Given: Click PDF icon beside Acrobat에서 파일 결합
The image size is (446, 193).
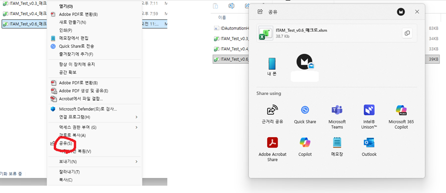Looking at the screenshot, I should click(53, 99).
